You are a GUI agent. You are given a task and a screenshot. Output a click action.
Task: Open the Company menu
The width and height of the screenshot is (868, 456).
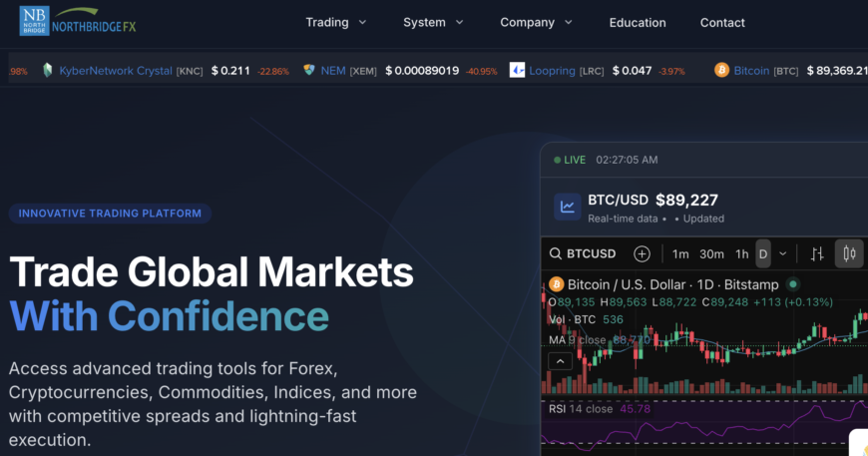click(536, 22)
